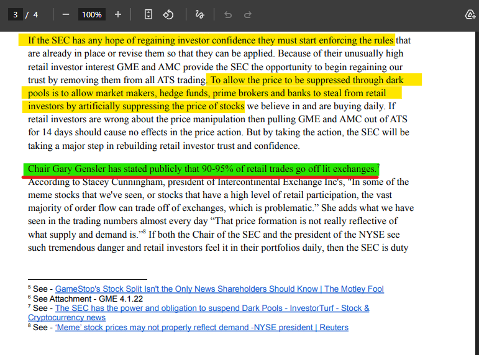The image size is (479, 355).
Task: Click the highlighted 'pools is to allow market makers' line
Action: point(211,93)
